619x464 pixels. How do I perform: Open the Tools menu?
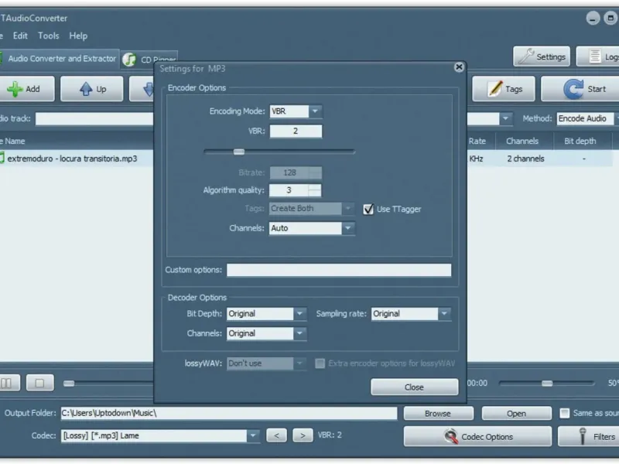pyautogui.click(x=49, y=36)
